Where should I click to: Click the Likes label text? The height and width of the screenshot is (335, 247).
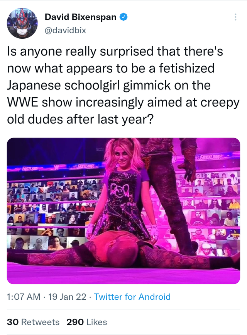[x=97, y=322]
